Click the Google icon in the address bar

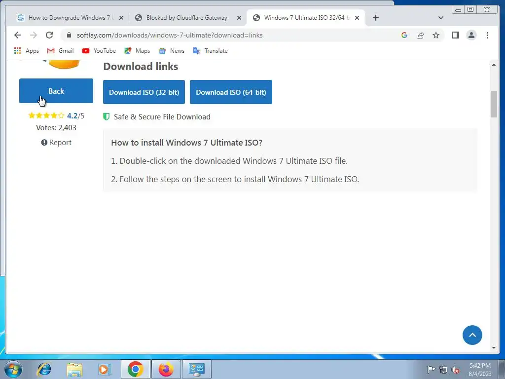404,35
